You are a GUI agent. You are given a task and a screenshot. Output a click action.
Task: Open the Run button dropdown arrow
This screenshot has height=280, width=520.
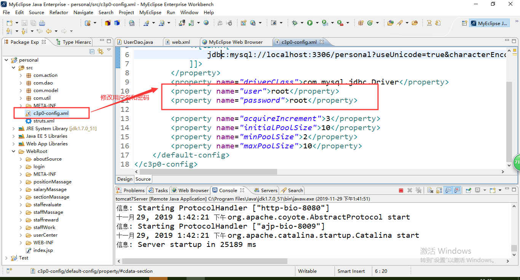[x=317, y=23]
